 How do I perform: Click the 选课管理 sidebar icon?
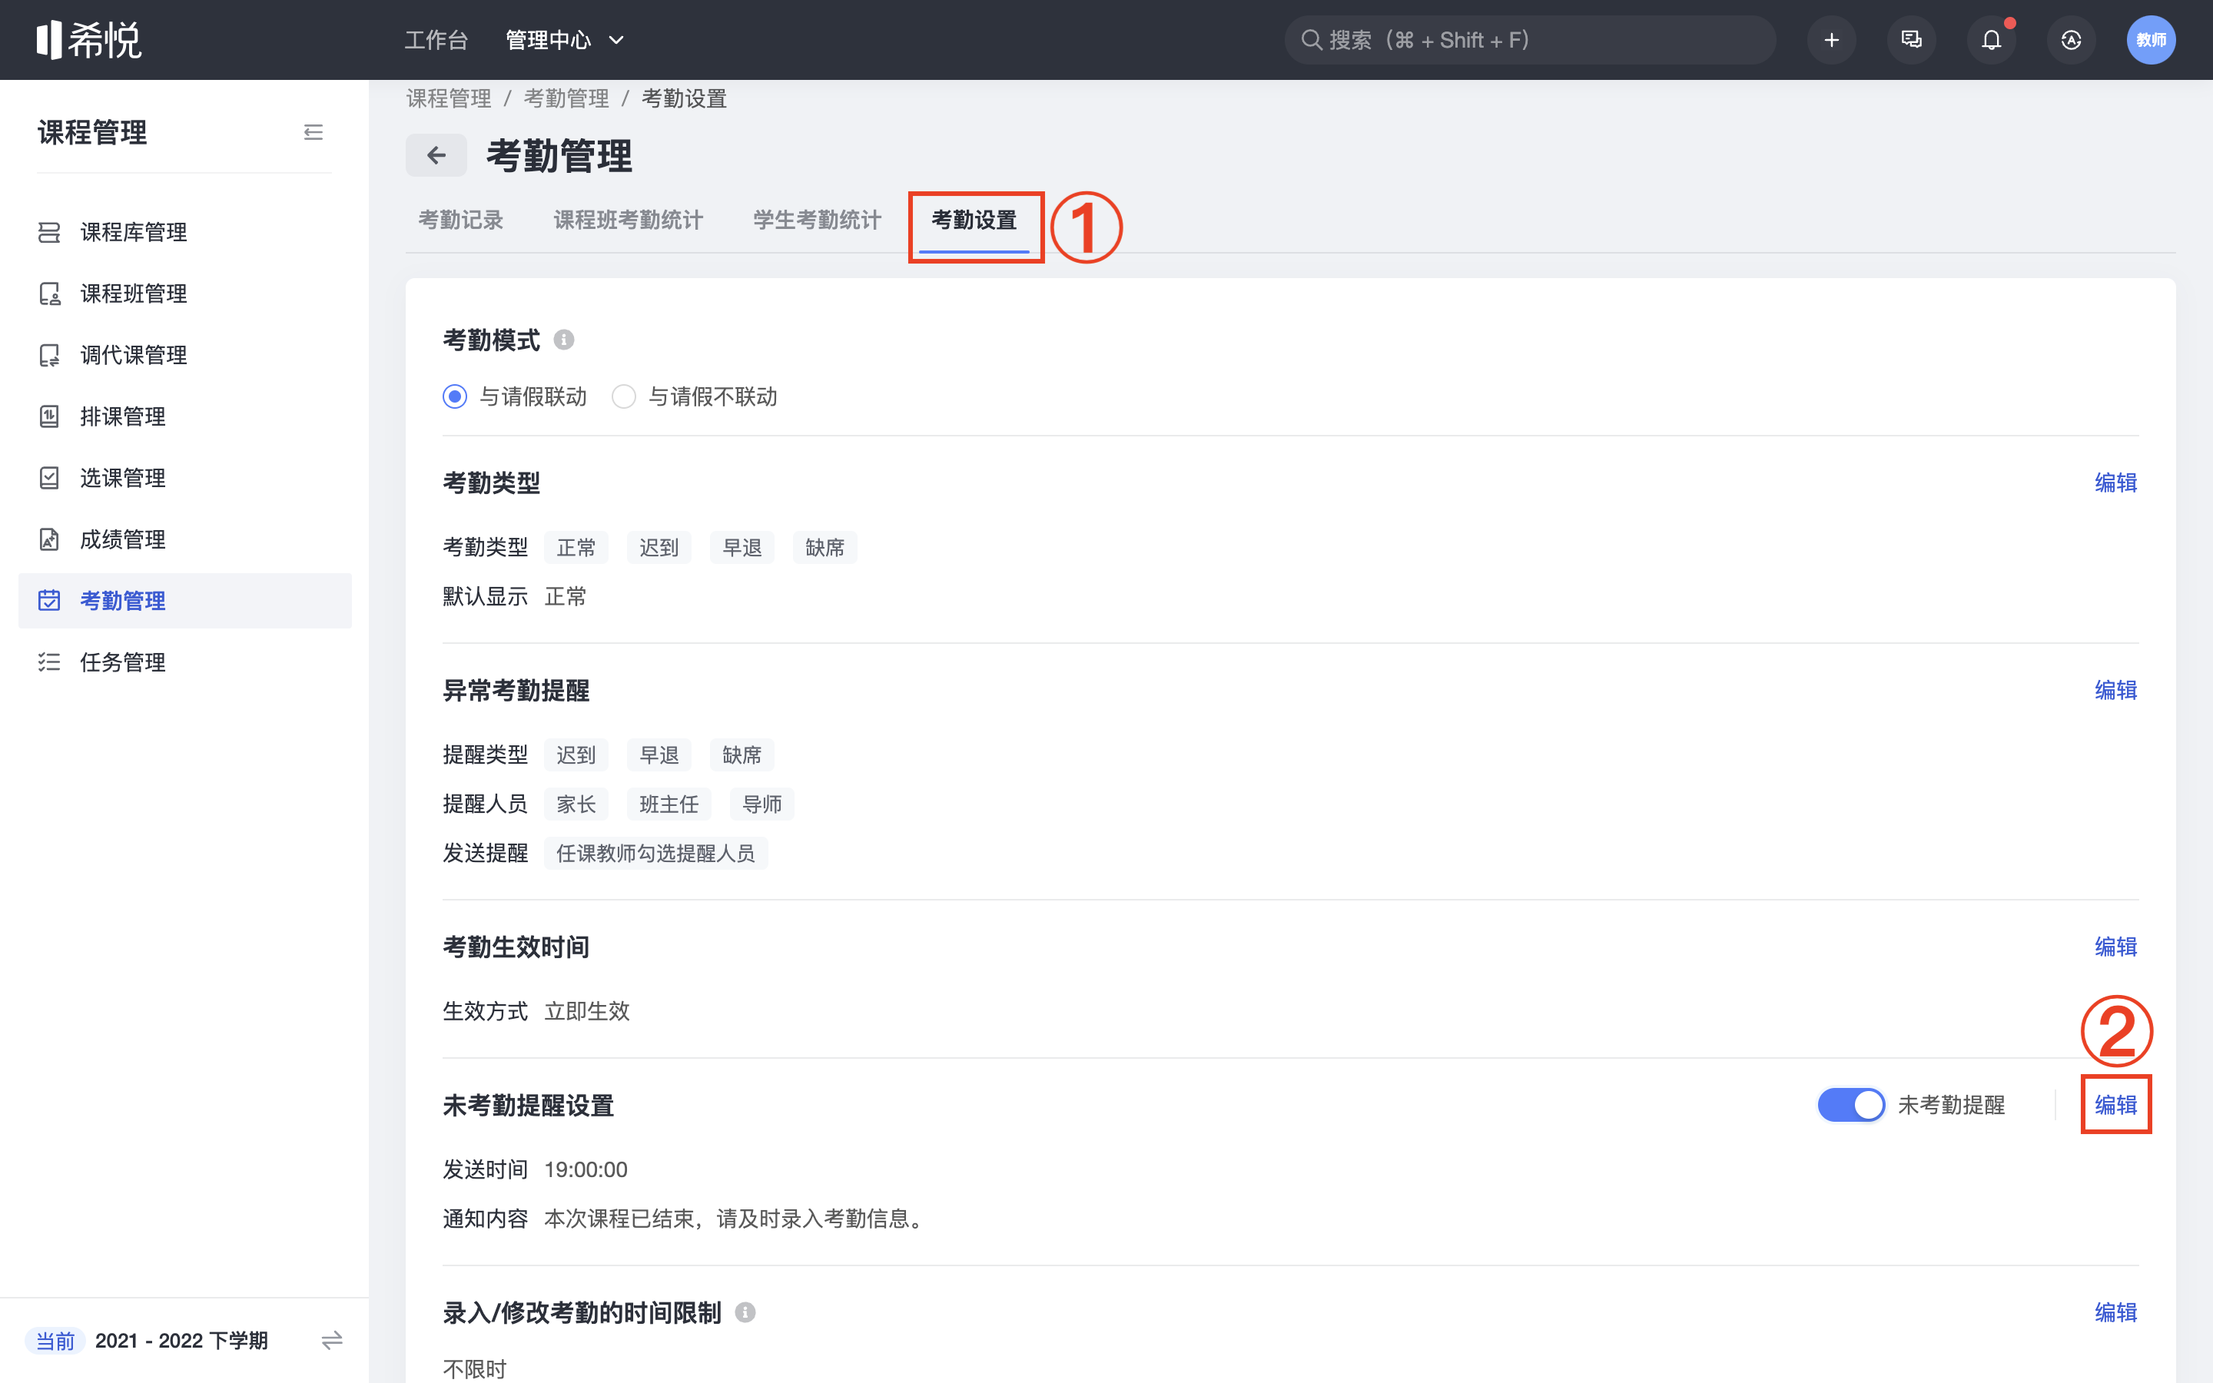coord(49,477)
